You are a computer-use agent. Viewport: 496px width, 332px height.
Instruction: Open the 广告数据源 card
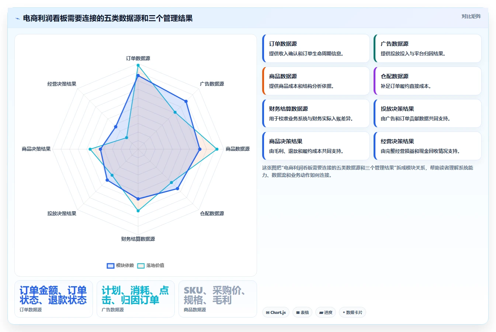427,48
